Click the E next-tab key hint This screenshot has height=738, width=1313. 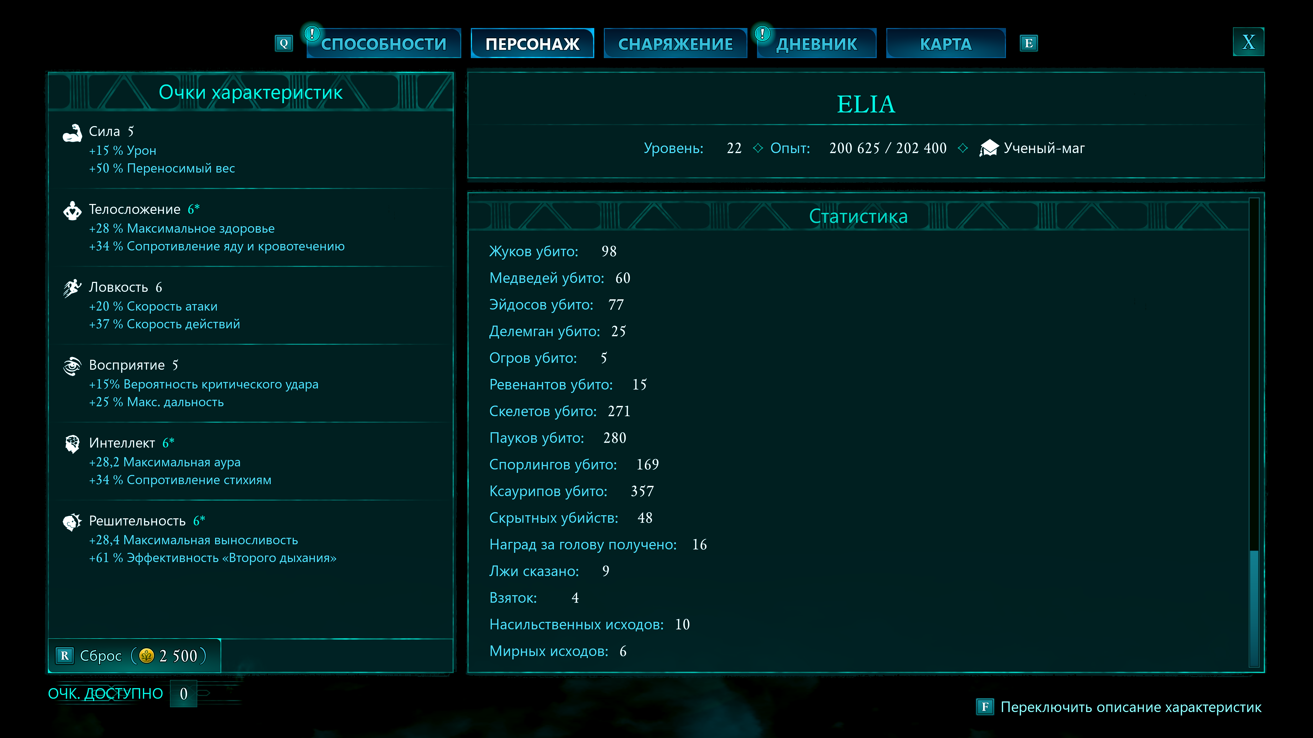pos(1029,43)
